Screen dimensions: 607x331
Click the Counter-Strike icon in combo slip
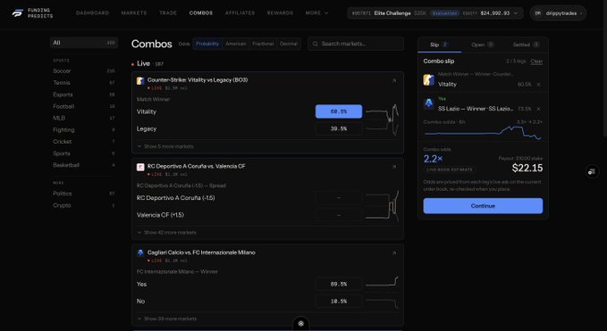pyautogui.click(x=428, y=80)
